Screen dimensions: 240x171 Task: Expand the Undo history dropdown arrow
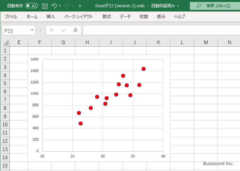pyautogui.click(x=60, y=6)
